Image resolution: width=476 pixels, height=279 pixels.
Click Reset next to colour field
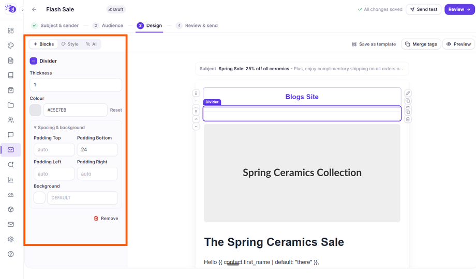[116, 110]
